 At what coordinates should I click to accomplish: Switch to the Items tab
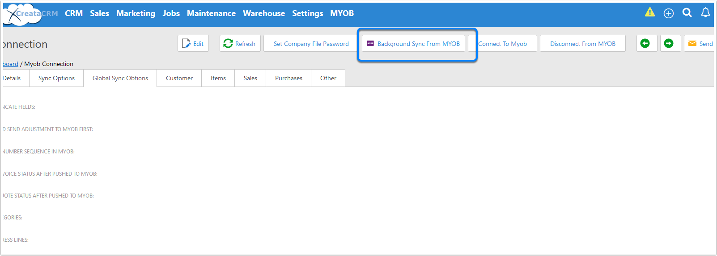click(x=218, y=78)
